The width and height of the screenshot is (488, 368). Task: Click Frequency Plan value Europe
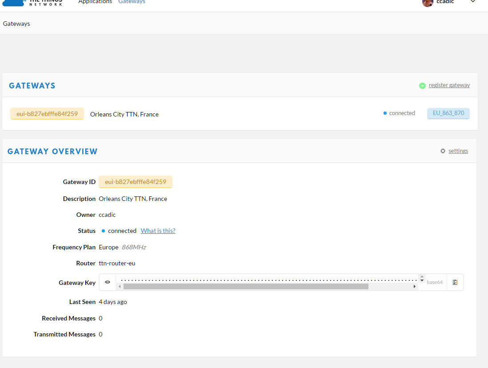pos(108,247)
